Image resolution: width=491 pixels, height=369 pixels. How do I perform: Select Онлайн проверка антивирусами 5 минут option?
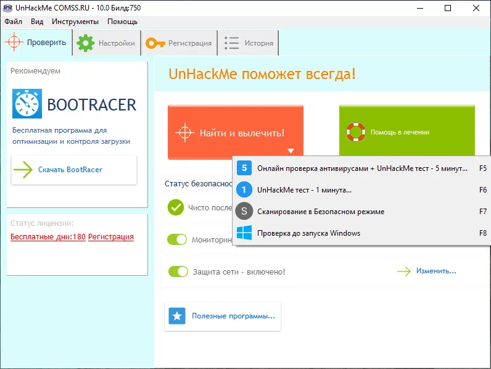coord(361,168)
